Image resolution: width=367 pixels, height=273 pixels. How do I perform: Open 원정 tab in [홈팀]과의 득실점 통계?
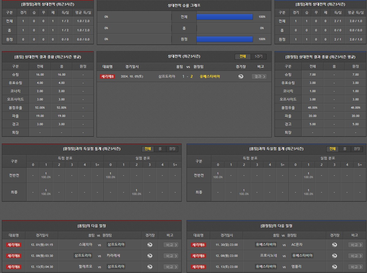click(357, 149)
